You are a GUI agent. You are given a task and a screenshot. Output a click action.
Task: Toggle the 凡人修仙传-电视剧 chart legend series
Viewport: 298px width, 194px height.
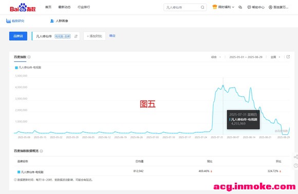pos(28,67)
